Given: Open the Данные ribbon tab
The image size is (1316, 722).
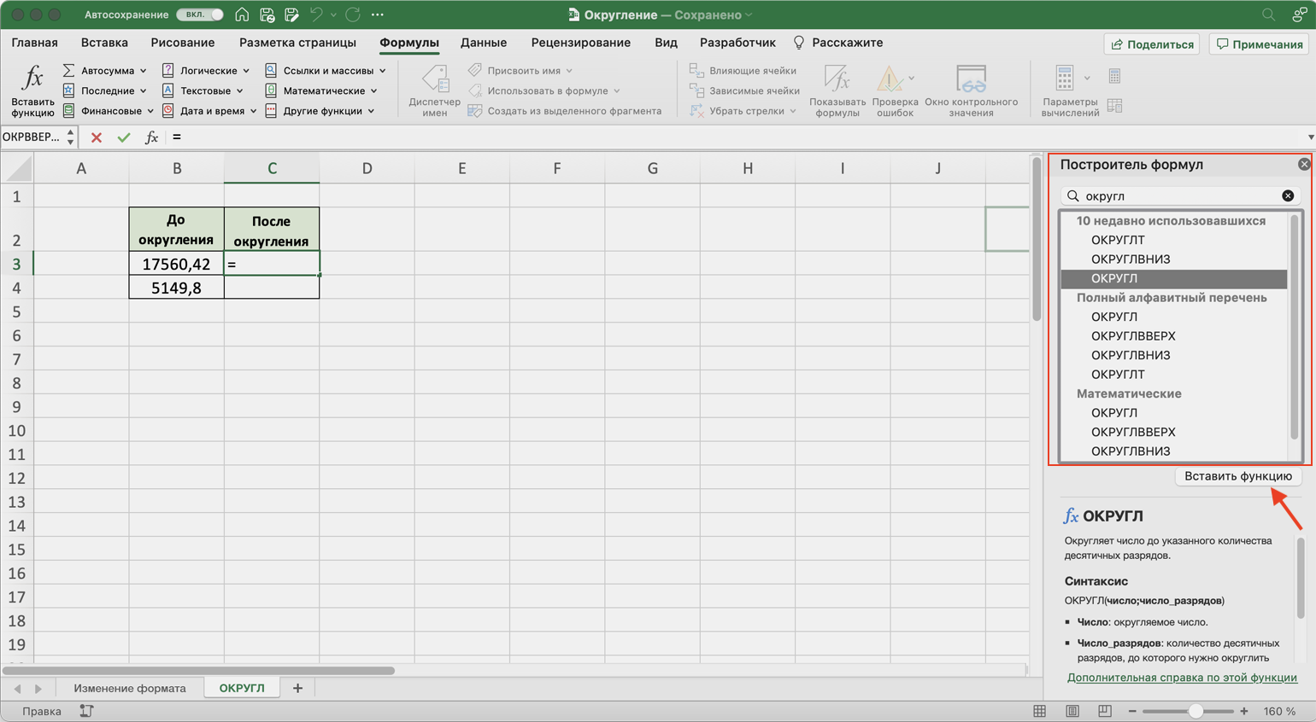Looking at the screenshot, I should (x=483, y=43).
